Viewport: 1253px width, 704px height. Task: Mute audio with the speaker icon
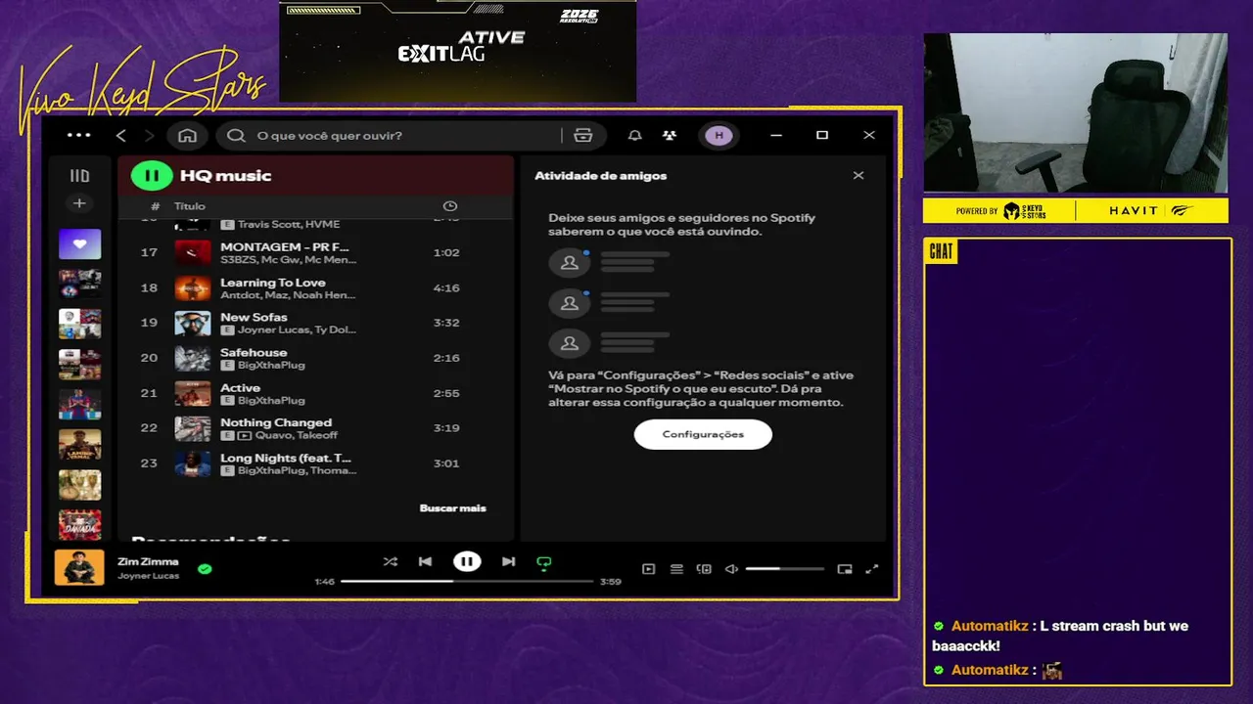click(731, 568)
